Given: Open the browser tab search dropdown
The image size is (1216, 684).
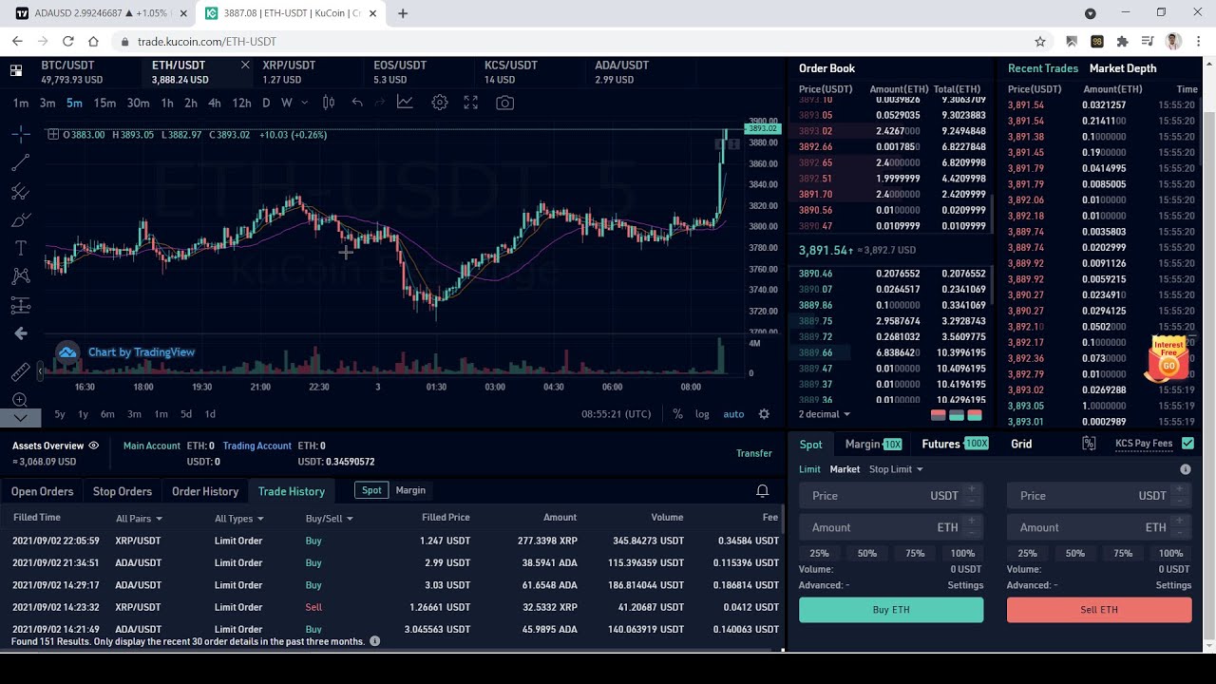Looking at the screenshot, I should 1091,13.
